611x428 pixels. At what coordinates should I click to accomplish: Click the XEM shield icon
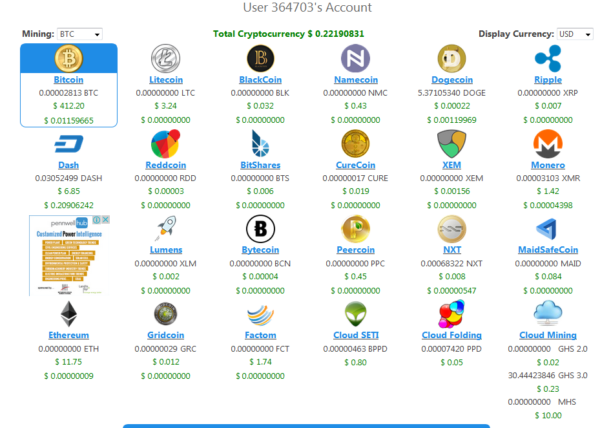(x=451, y=144)
